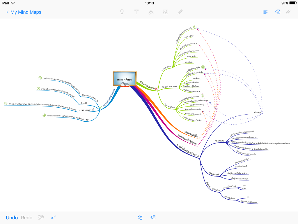Select the text style T icon
298x224 pixels.
(136, 12)
